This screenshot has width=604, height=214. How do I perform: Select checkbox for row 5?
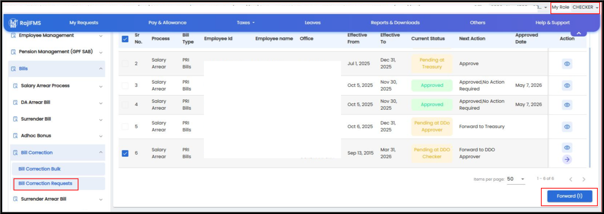tap(125, 127)
